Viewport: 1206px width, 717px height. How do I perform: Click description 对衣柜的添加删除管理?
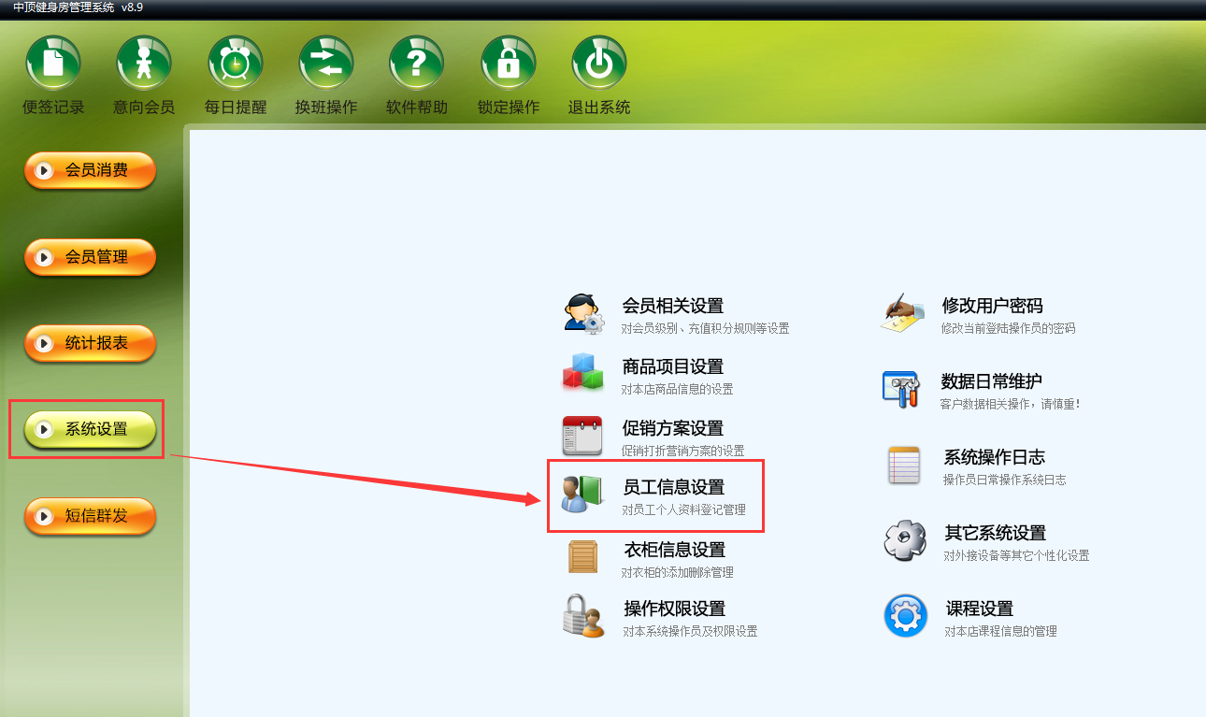(x=678, y=573)
